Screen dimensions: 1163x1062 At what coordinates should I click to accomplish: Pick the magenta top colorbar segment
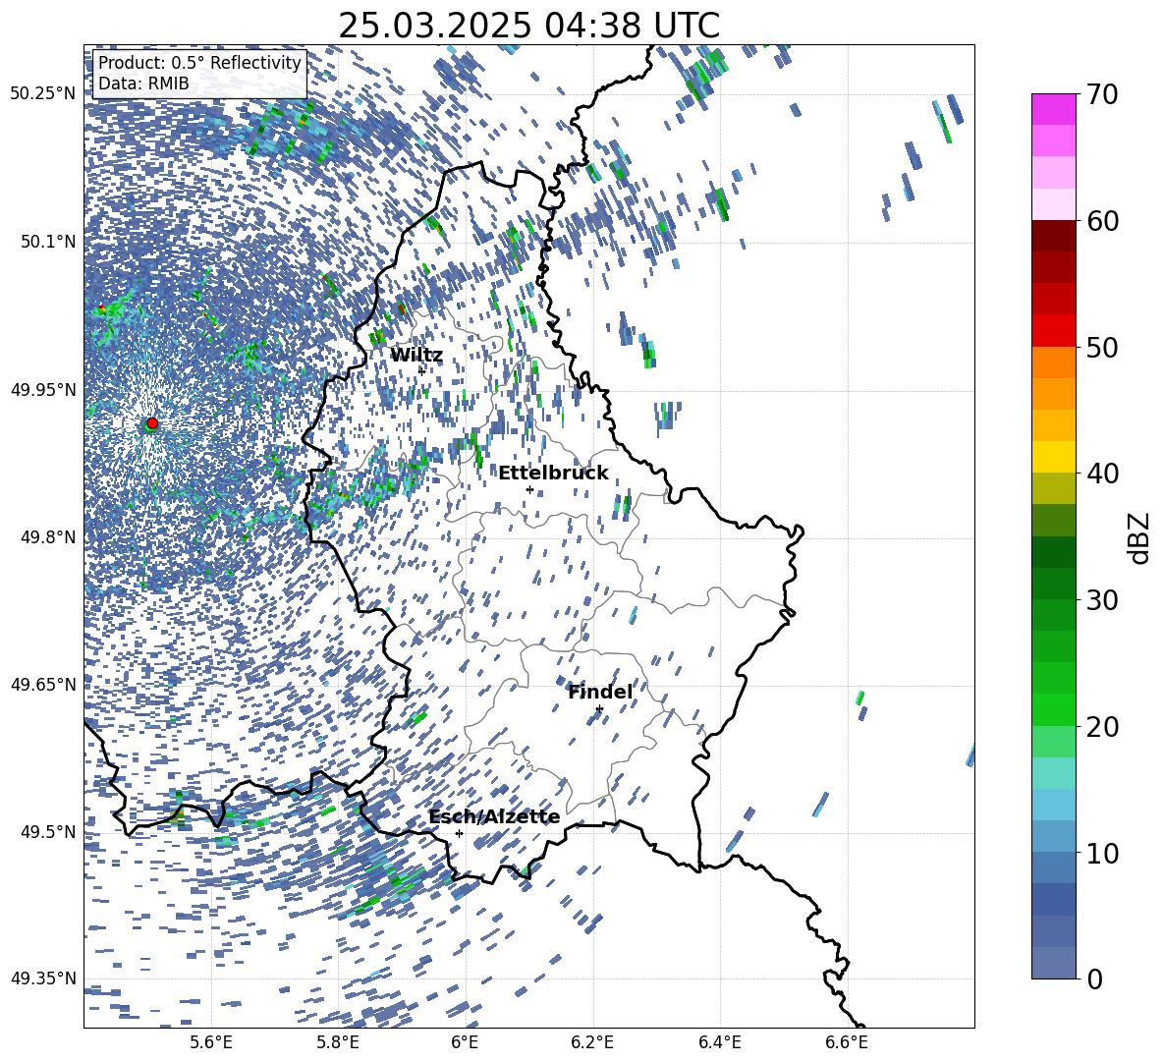tap(1053, 109)
